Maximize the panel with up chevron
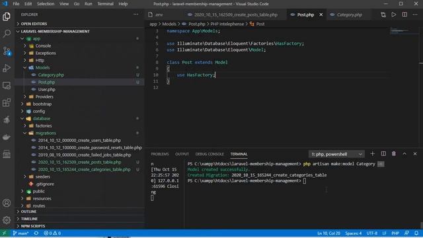 (x=404, y=154)
